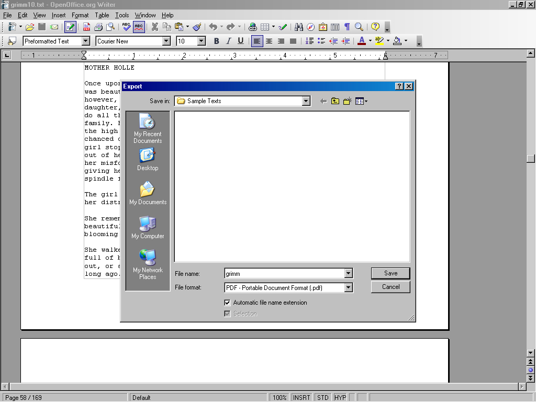Open the Tools menu
This screenshot has width=536, height=402.
click(121, 15)
